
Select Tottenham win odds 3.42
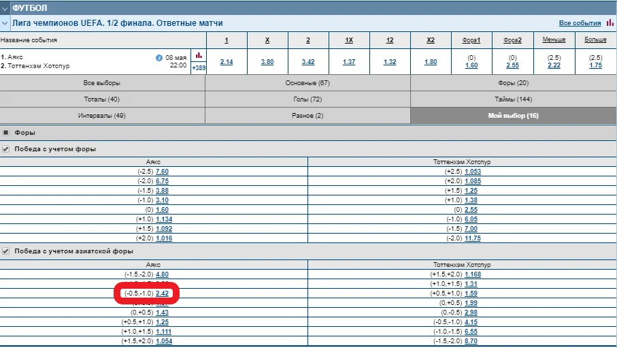coord(308,62)
